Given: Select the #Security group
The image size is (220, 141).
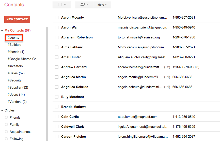Looking at the screenshot, I should [x=14, y=80].
